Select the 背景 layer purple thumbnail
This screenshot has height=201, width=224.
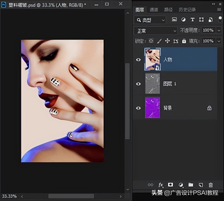tap(152, 108)
